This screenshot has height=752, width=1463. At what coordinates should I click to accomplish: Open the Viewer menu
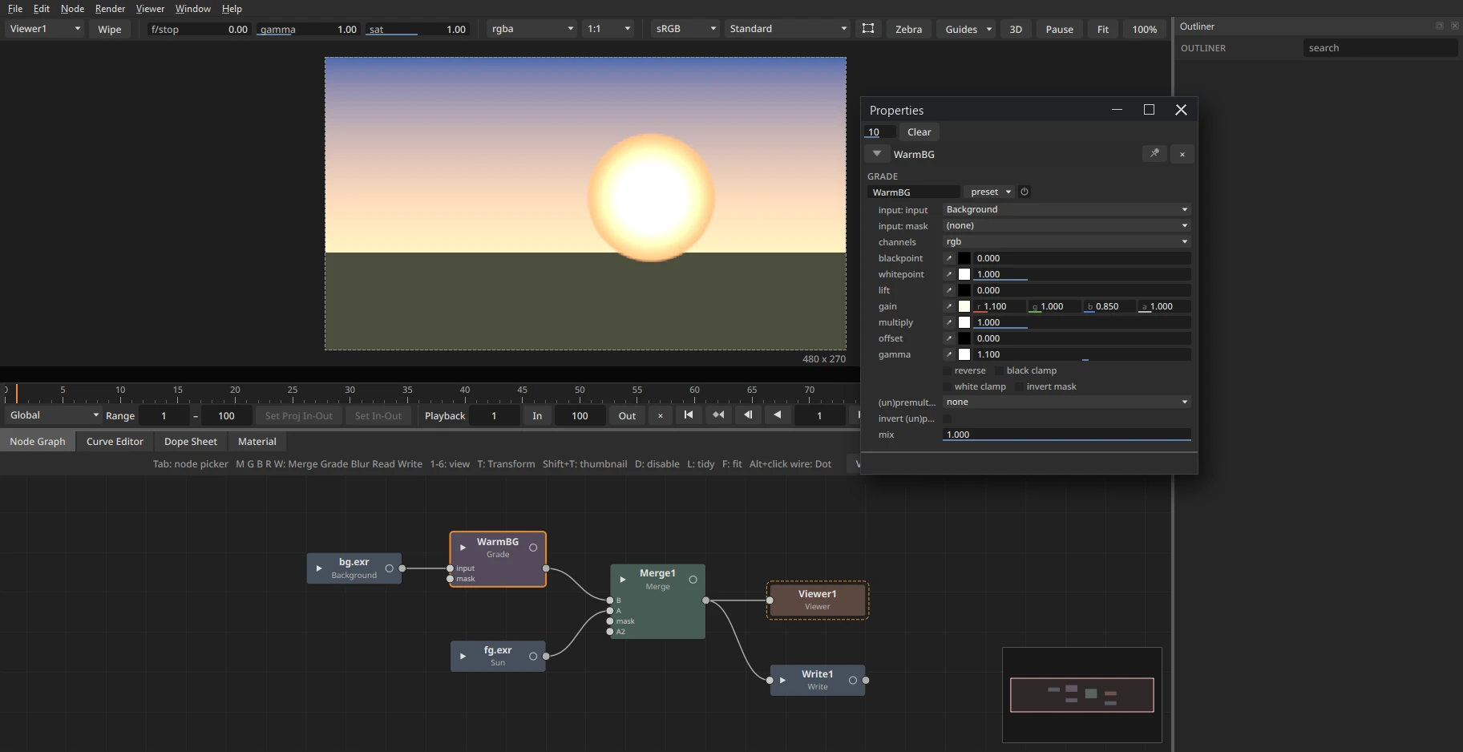(x=150, y=9)
